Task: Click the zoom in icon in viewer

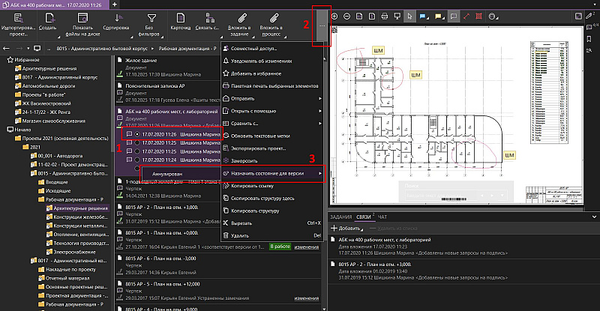Action: [334, 16]
